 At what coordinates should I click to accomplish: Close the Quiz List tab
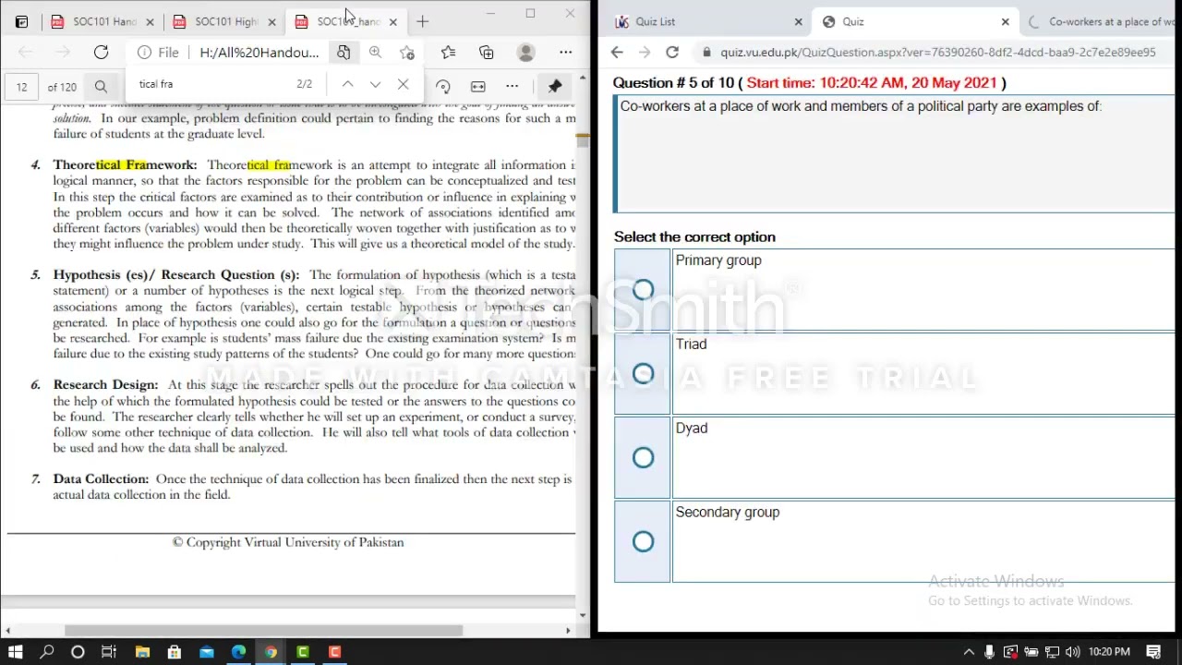click(x=799, y=21)
